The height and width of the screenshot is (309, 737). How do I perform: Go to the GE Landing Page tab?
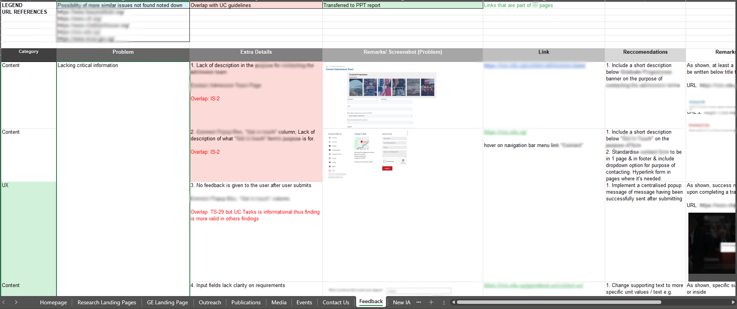(167, 302)
